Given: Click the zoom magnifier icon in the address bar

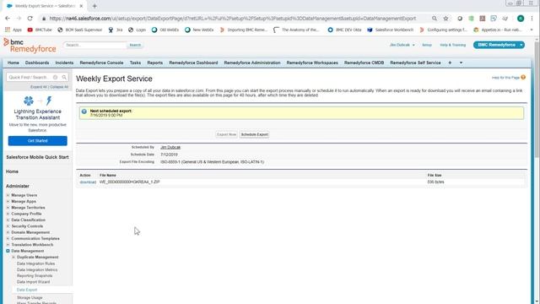Looking at the screenshot, I should click(x=435, y=19).
